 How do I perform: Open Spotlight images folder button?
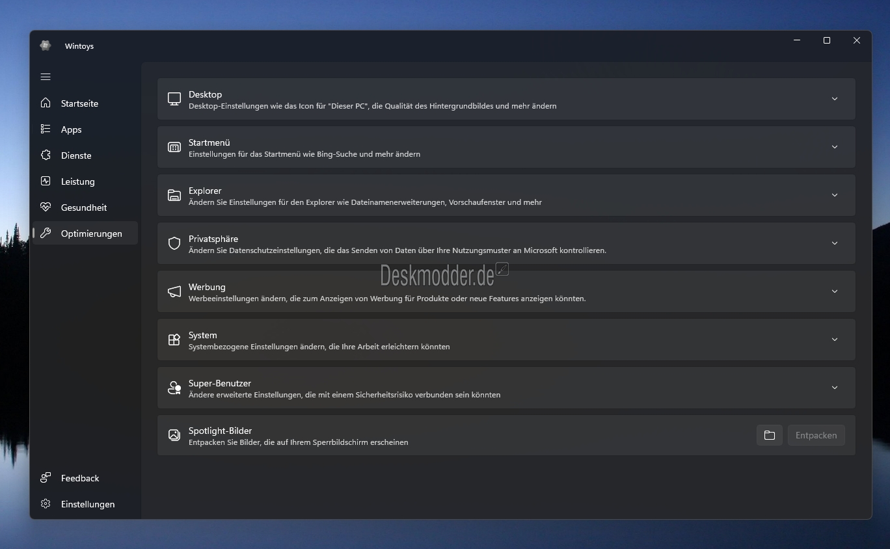pos(770,435)
